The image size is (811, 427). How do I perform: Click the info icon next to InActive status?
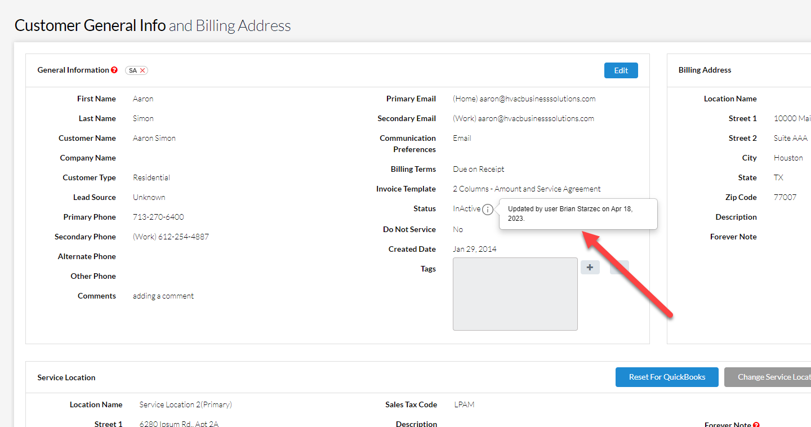(488, 210)
